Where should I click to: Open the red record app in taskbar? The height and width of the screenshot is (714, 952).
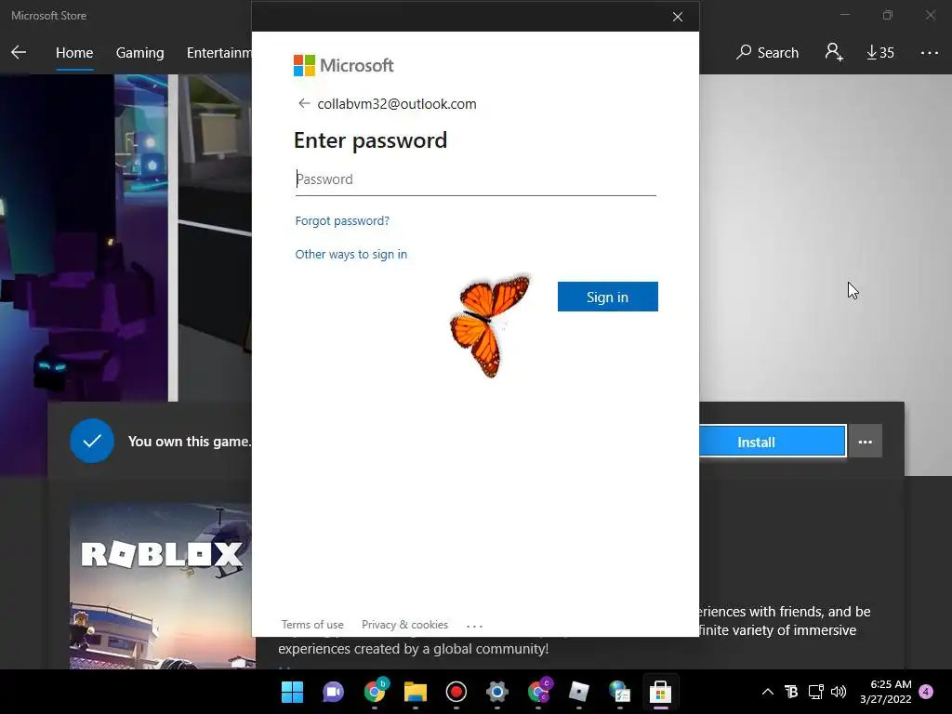(x=456, y=692)
